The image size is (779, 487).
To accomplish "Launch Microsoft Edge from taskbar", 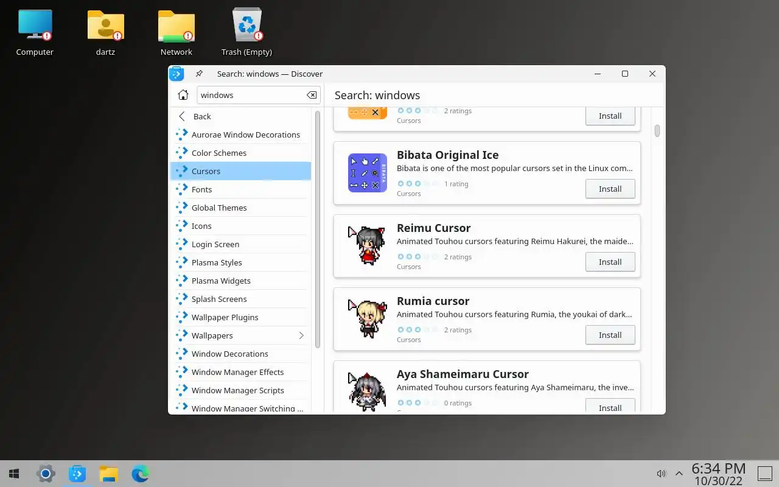I will (x=141, y=474).
